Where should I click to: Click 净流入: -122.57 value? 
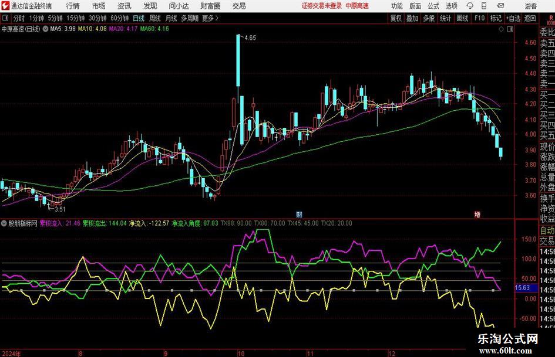pyautogui.click(x=149, y=223)
